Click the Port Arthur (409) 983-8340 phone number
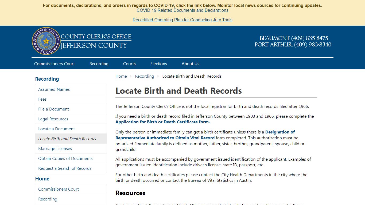 [293, 45]
